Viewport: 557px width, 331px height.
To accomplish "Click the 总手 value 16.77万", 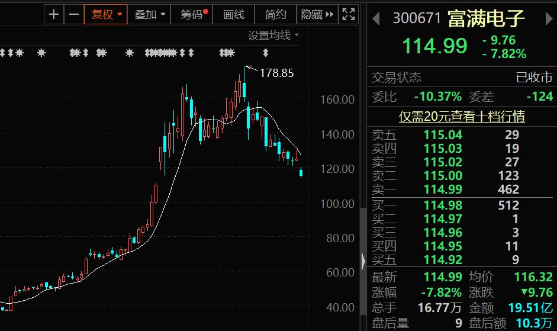I will [x=439, y=307].
